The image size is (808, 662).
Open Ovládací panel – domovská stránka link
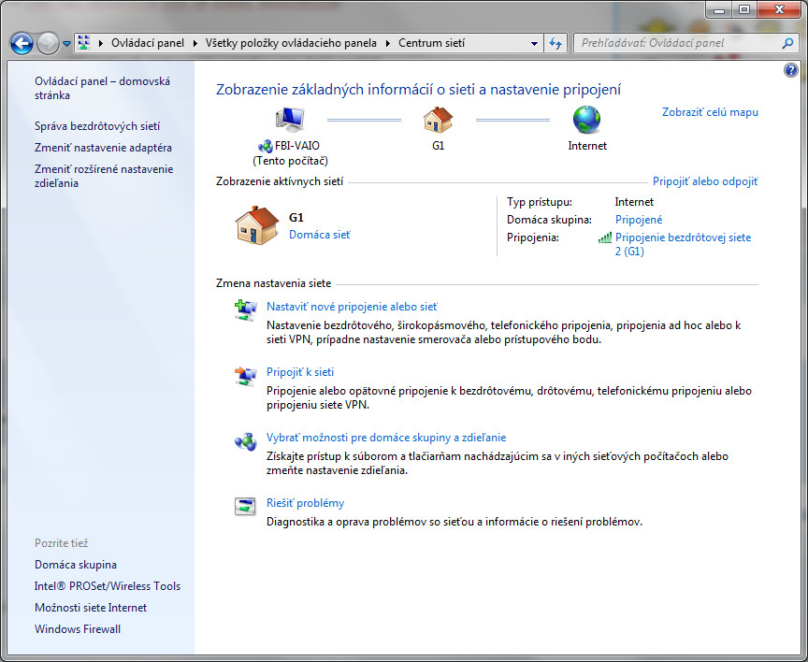[x=102, y=88]
